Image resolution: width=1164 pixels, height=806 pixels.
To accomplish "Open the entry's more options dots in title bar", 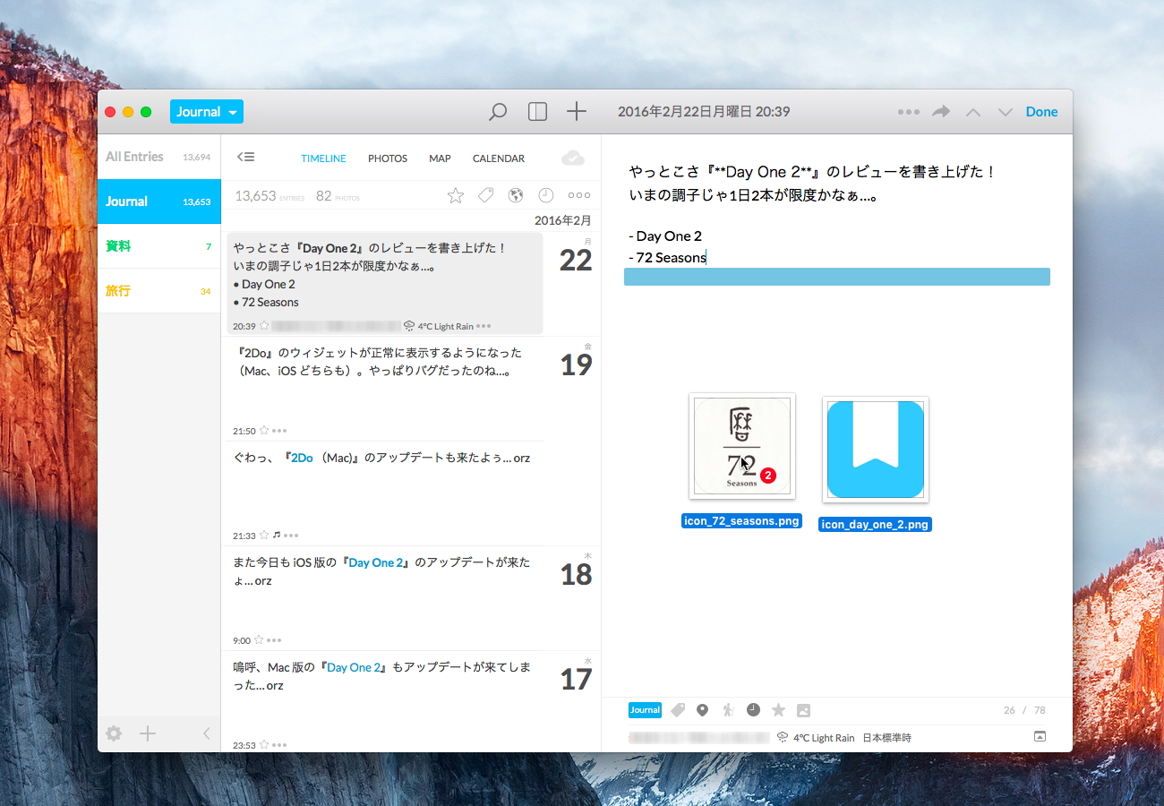I will tap(909, 112).
